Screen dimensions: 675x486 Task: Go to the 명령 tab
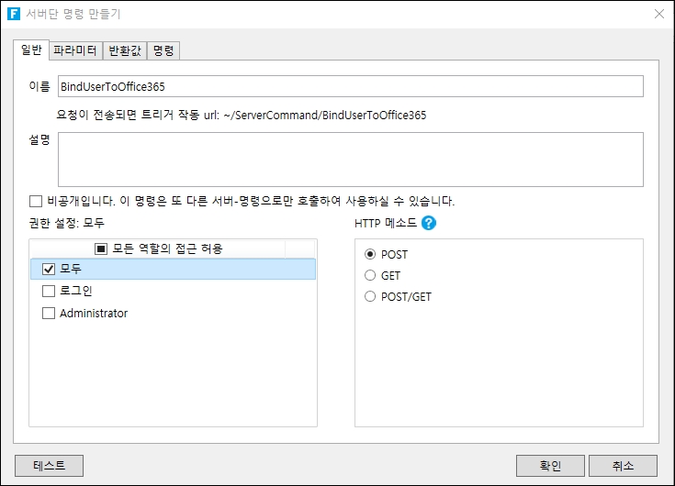(163, 50)
